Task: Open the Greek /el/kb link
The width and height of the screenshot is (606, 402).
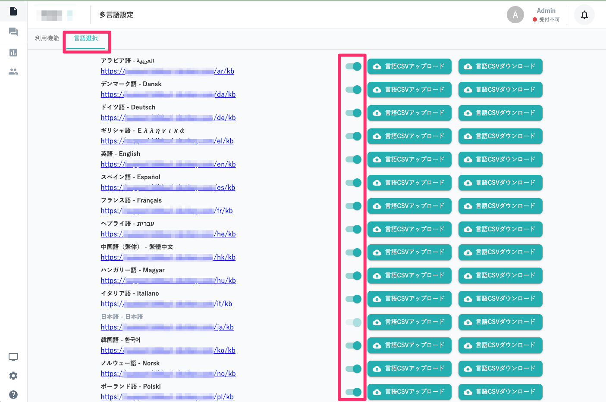Action: [x=167, y=141]
